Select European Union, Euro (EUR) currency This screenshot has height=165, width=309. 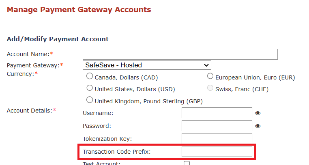pyautogui.click(x=210, y=76)
